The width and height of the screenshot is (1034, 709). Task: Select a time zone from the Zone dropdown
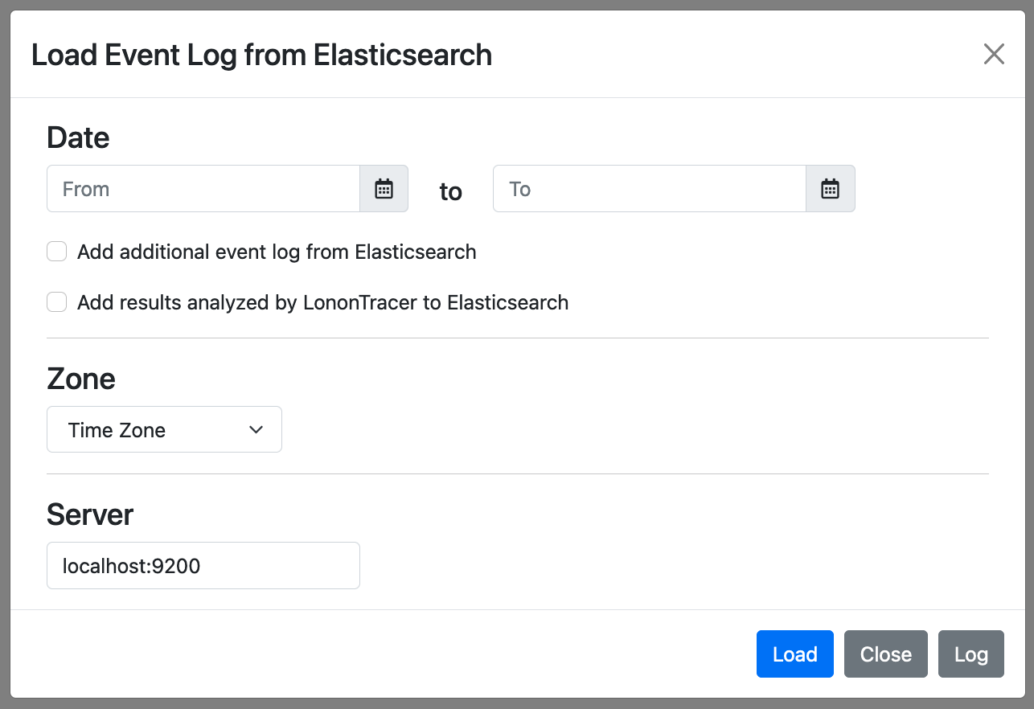point(164,429)
